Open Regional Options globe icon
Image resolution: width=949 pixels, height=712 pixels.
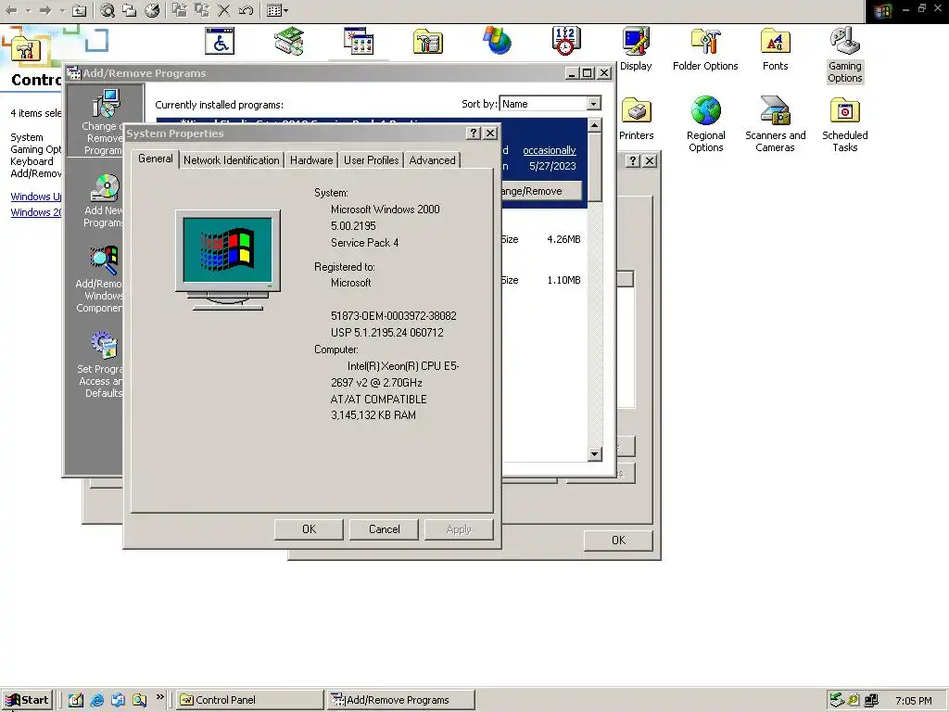point(705,125)
